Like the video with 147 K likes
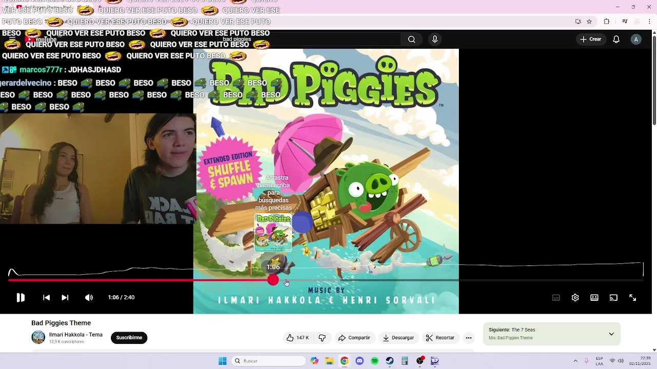This screenshot has width=657, height=369. click(x=297, y=338)
